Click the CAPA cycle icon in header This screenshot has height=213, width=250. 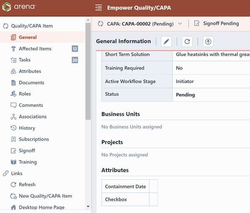[x=100, y=24]
